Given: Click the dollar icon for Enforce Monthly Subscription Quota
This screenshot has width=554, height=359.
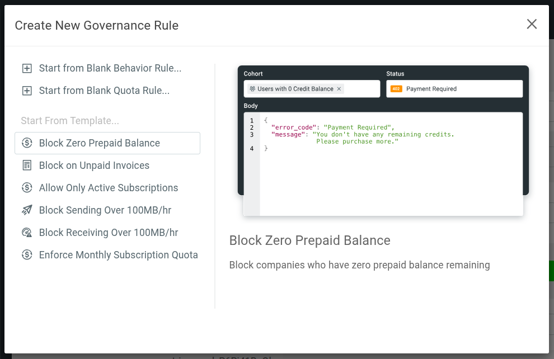Looking at the screenshot, I should click(x=27, y=254).
